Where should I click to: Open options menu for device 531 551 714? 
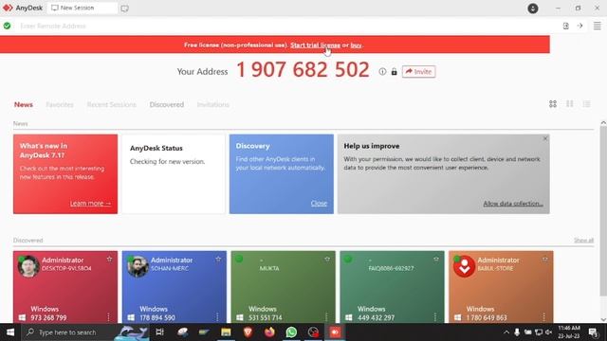[x=326, y=317]
